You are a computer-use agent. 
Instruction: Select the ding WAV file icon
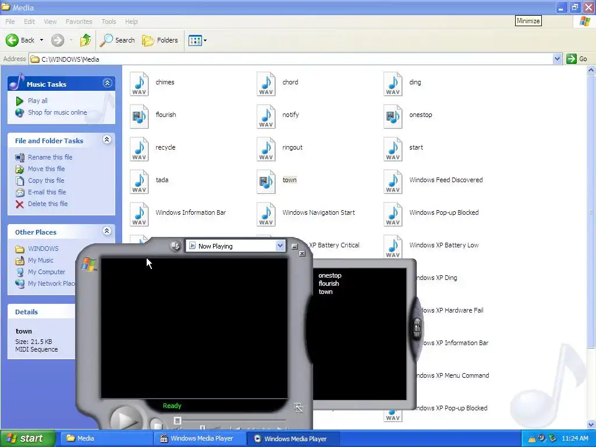click(393, 84)
